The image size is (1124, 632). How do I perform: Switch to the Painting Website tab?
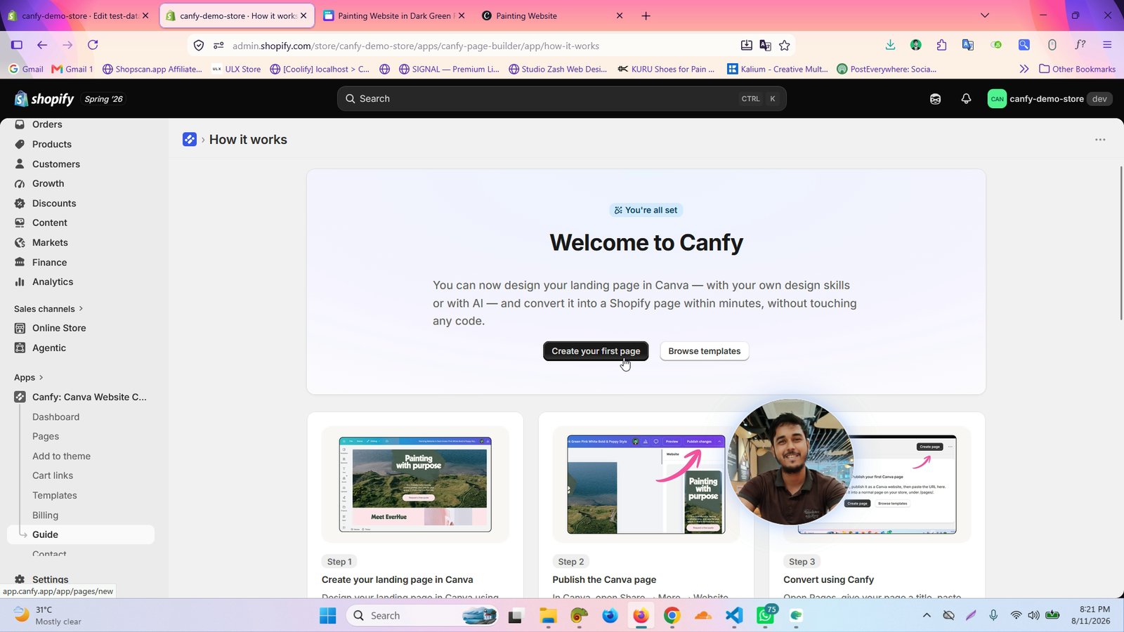[x=554, y=15]
